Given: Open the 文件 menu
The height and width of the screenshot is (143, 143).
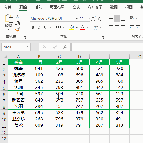Looking at the screenshot, I should [8, 7].
